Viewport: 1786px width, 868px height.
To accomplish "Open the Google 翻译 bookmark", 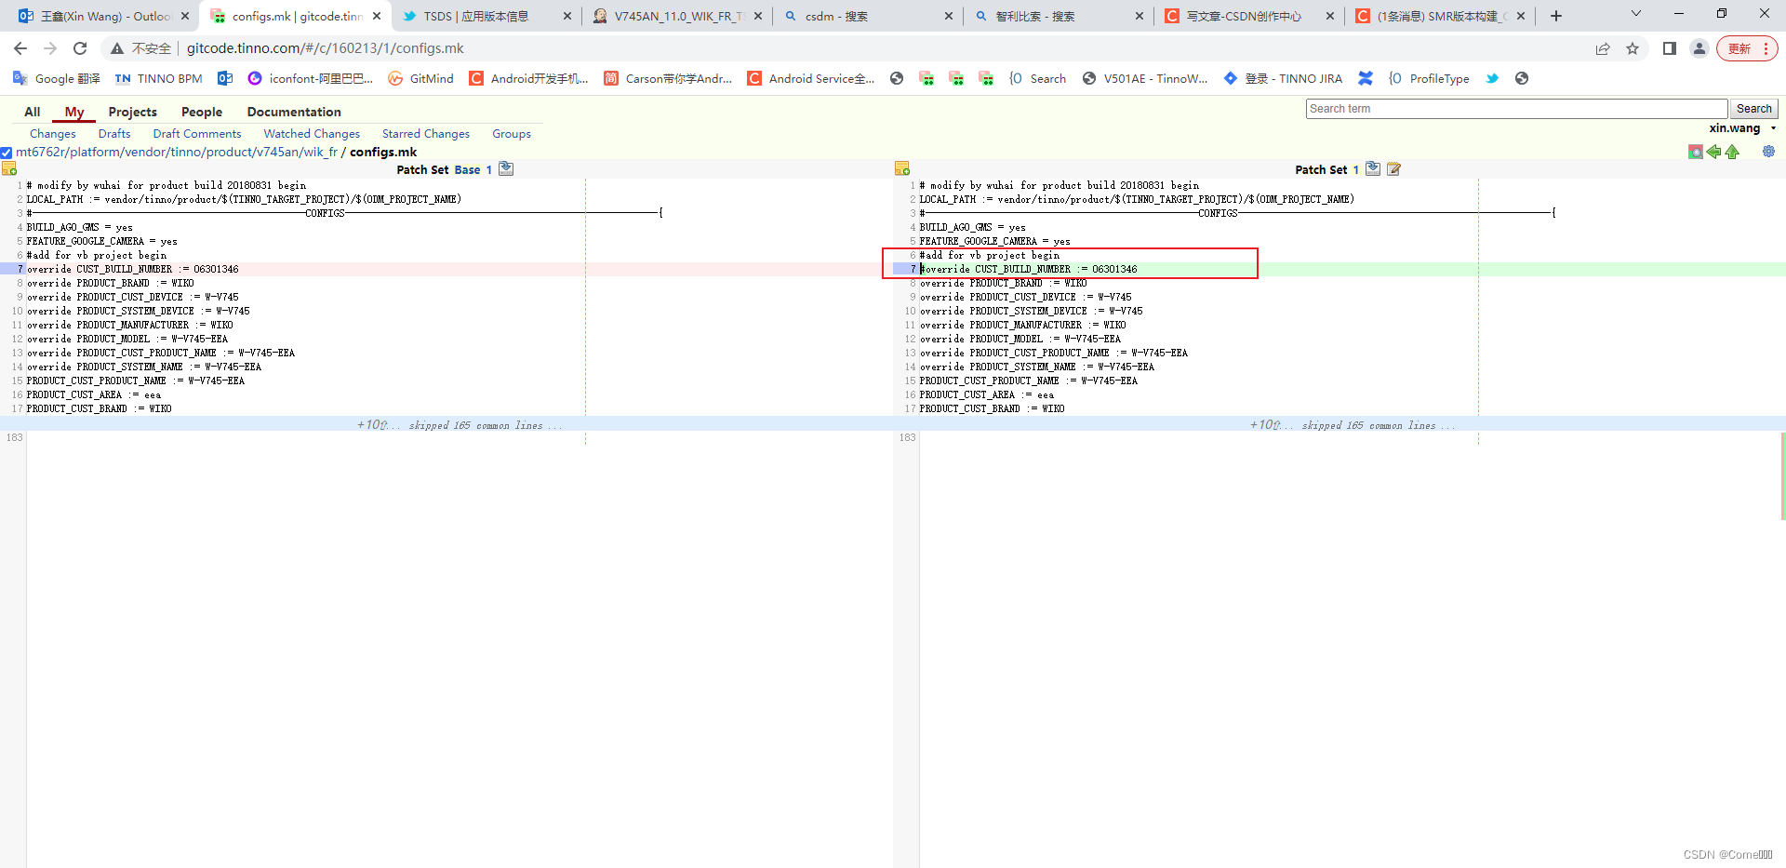I will point(57,78).
